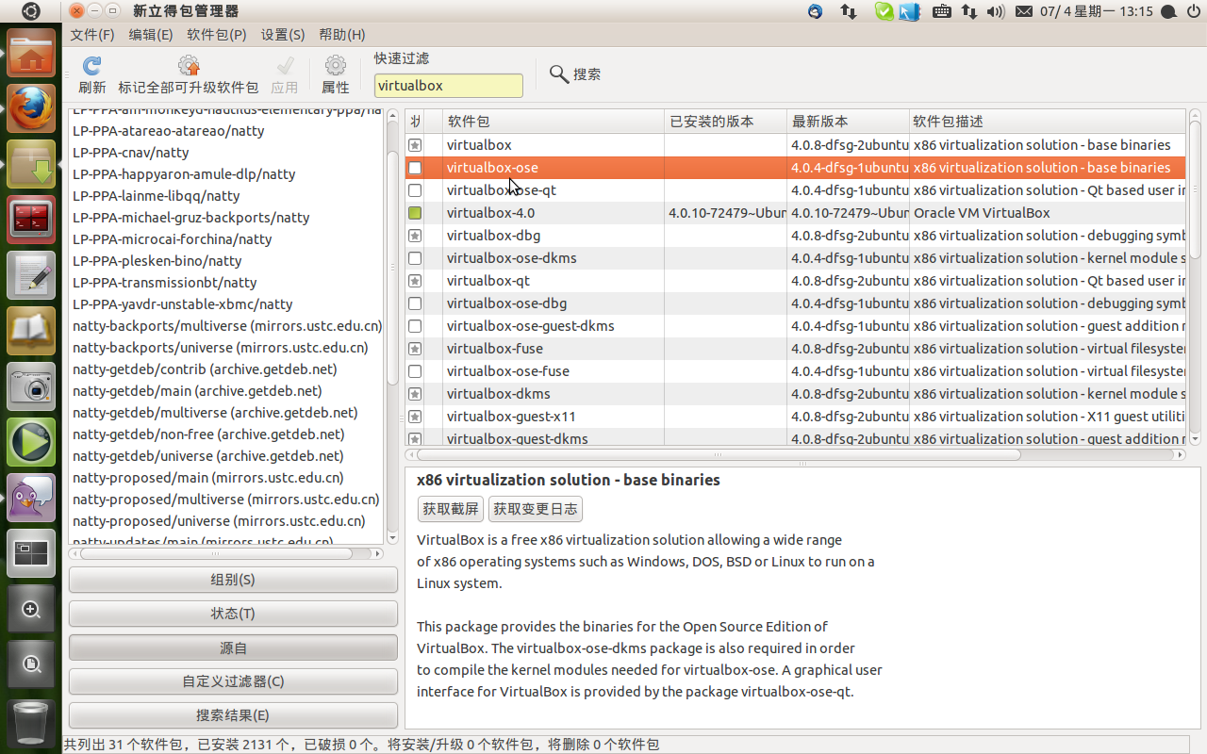Open the Trash in launcher
The width and height of the screenshot is (1207, 754).
31,723
